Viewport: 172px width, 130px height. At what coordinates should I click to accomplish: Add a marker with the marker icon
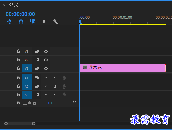tap(44, 21)
